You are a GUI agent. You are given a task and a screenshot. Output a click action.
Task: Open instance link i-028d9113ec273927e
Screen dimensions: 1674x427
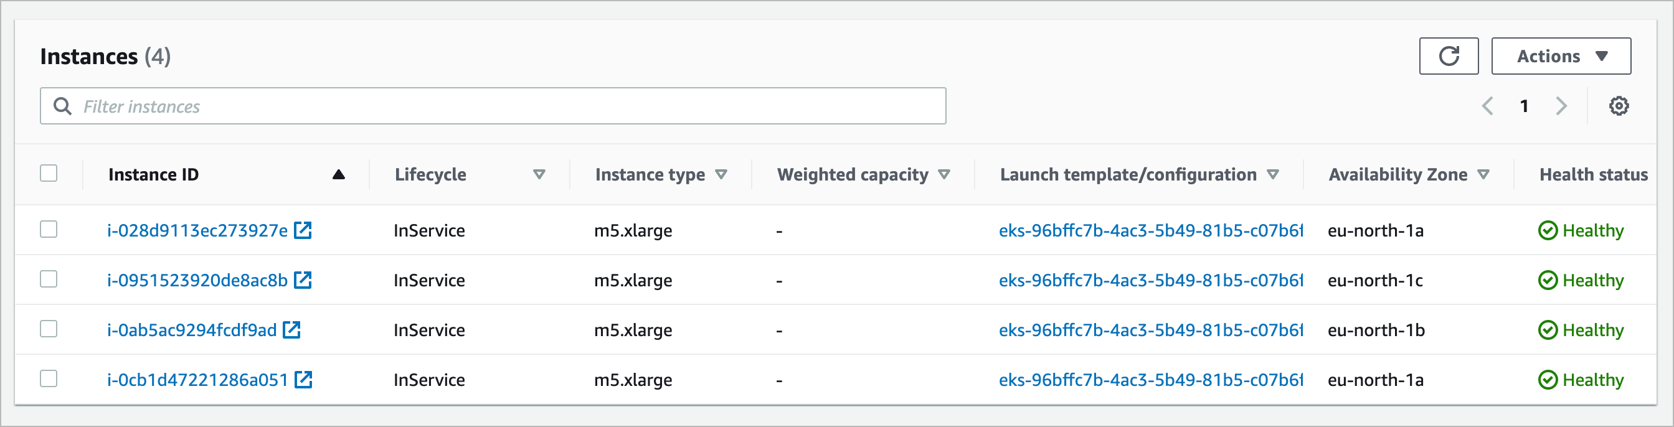[197, 231]
